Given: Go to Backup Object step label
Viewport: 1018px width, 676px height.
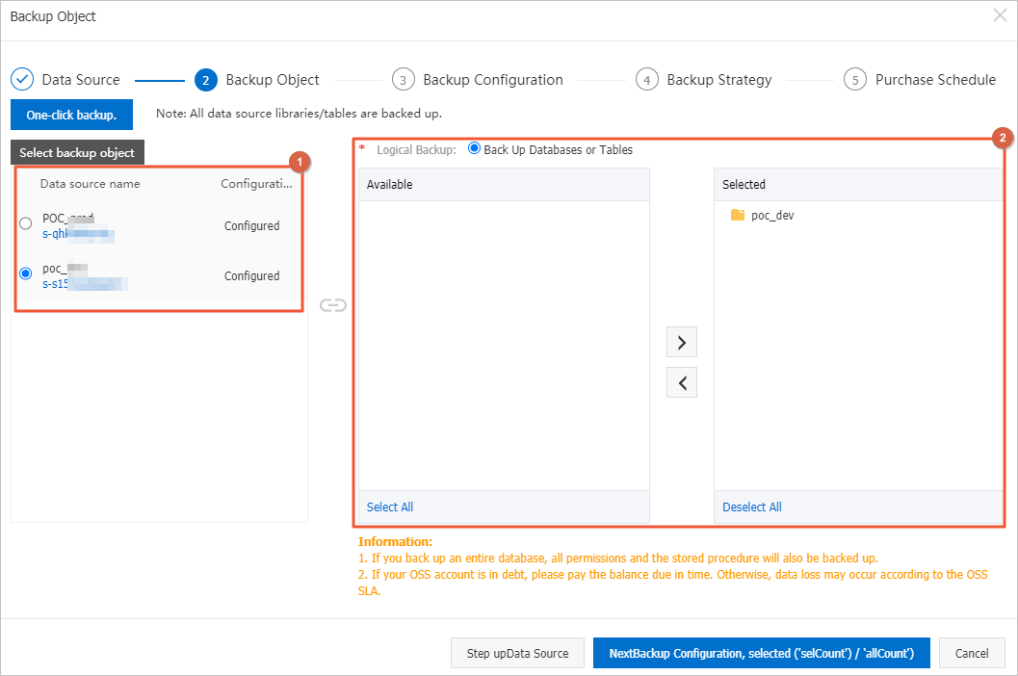Looking at the screenshot, I should tap(273, 80).
